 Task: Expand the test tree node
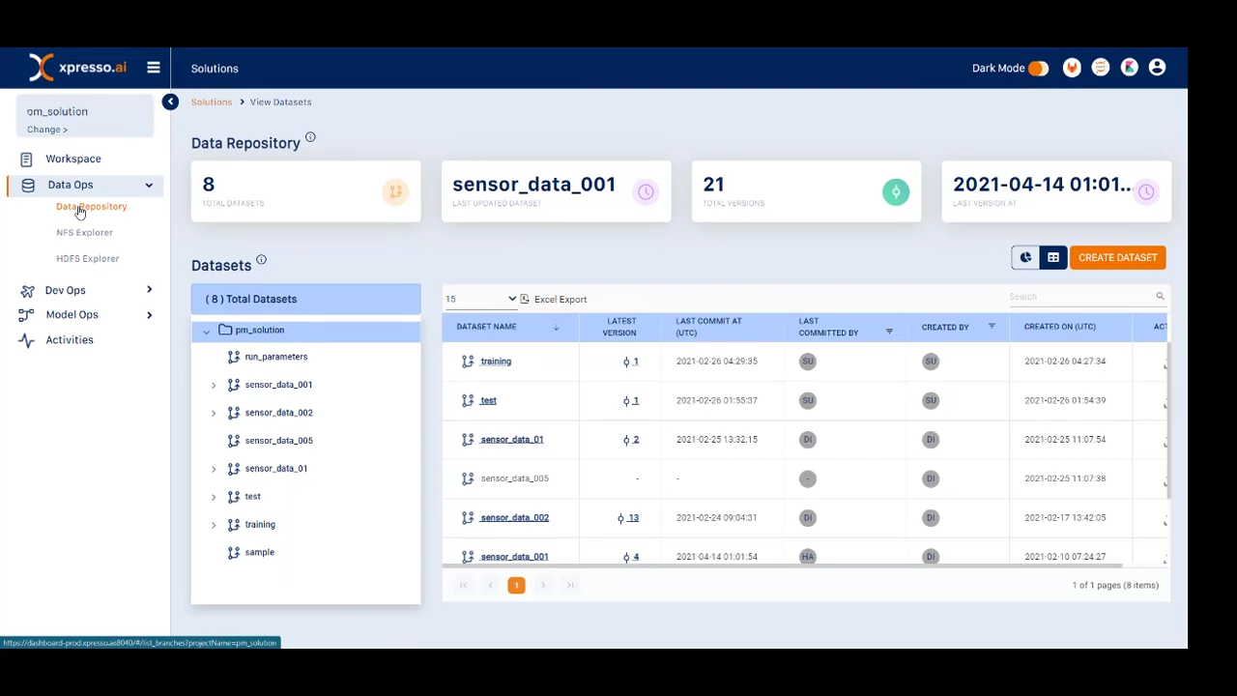pyautogui.click(x=214, y=497)
